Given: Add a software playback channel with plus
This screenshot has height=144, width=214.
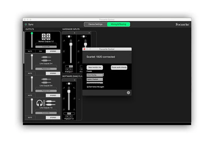Looking at the screenshot, I should [79, 99].
